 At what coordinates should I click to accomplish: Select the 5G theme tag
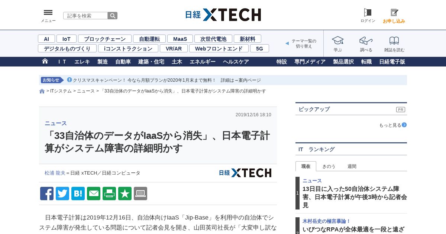click(x=259, y=48)
